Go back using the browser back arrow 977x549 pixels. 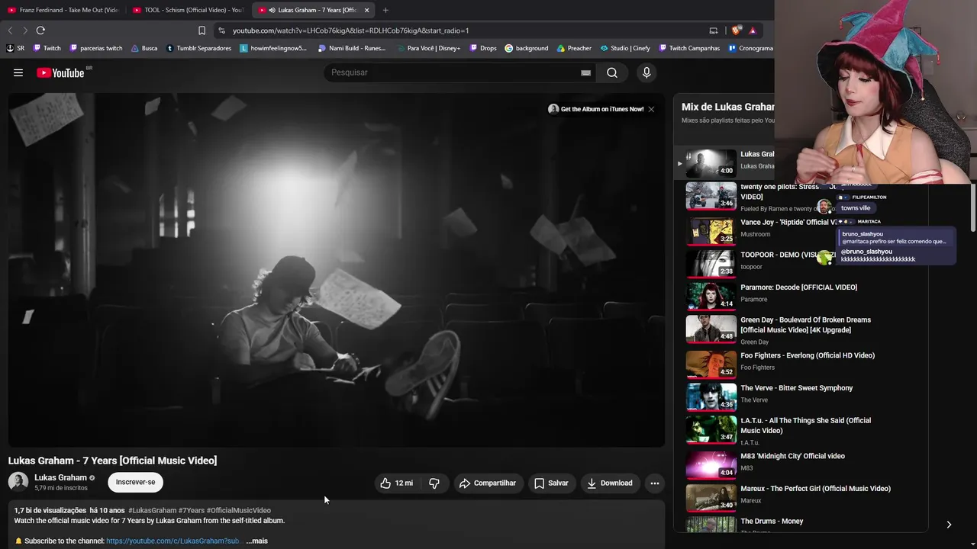[x=10, y=30]
